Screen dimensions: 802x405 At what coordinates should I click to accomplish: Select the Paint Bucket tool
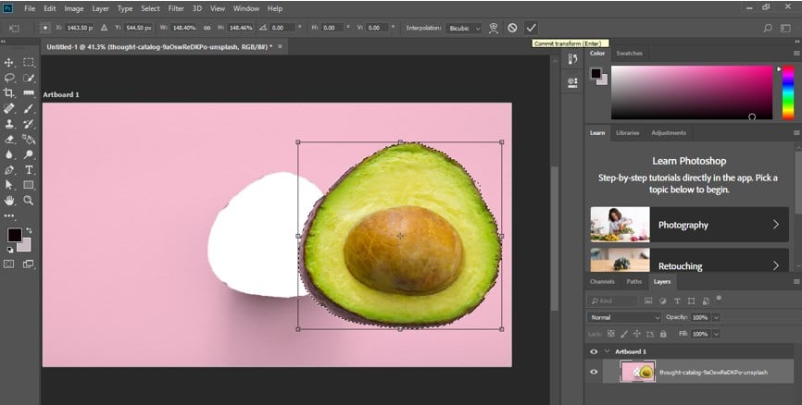point(29,139)
